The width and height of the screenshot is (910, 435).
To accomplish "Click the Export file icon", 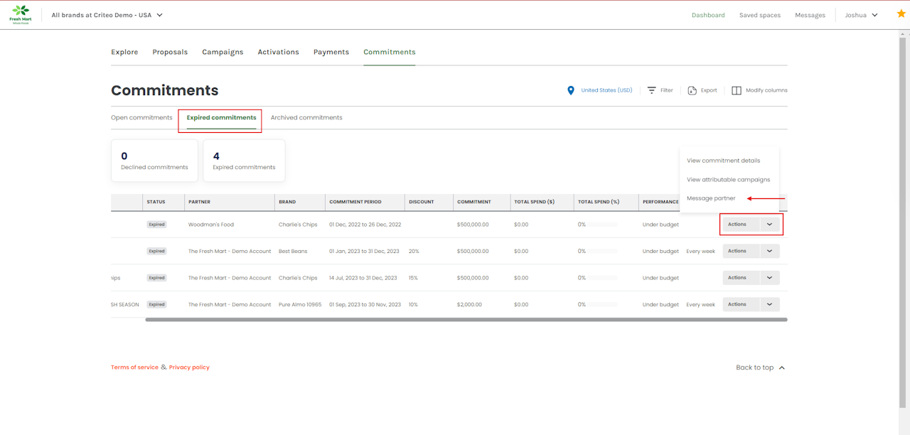I will [x=692, y=91].
